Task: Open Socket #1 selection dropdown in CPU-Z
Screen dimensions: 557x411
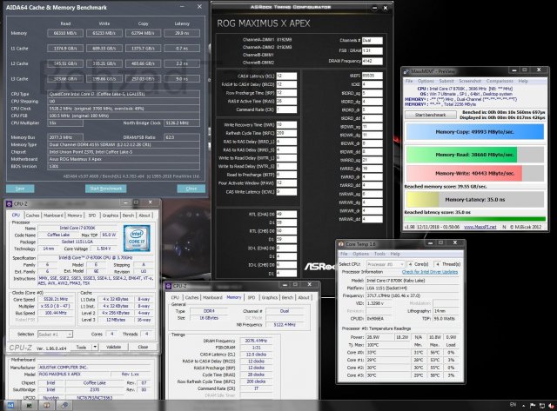Action: (x=55, y=334)
